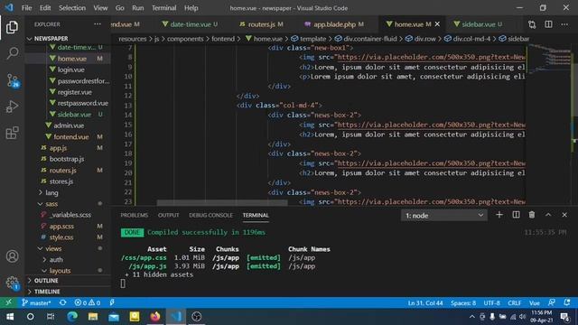Change end of line sequence CRLF
The height and width of the screenshot is (325, 578).
pyautogui.click(x=514, y=303)
